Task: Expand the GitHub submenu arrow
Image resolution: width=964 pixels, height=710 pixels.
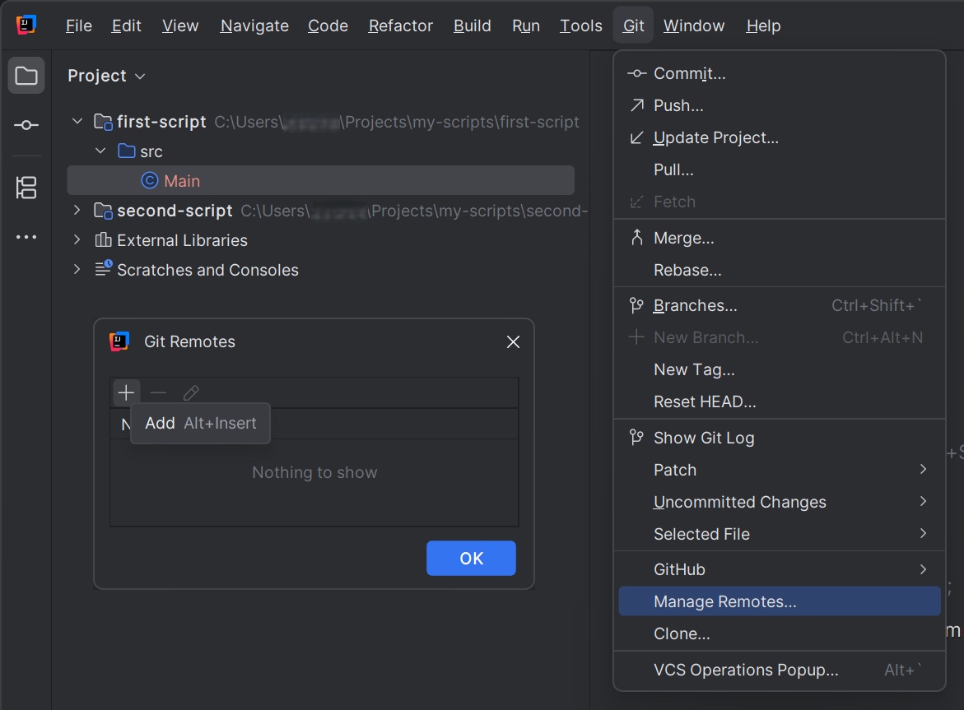Action: coord(923,569)
